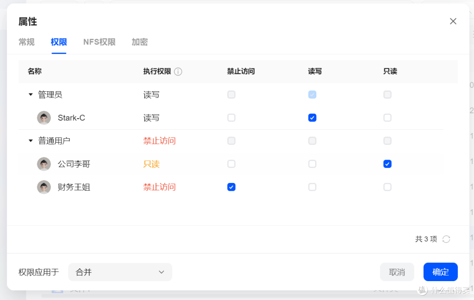This screenshot has height=300, width=474.
Task: Click the 执行权限 column header
Action: (x=157, y=71)
